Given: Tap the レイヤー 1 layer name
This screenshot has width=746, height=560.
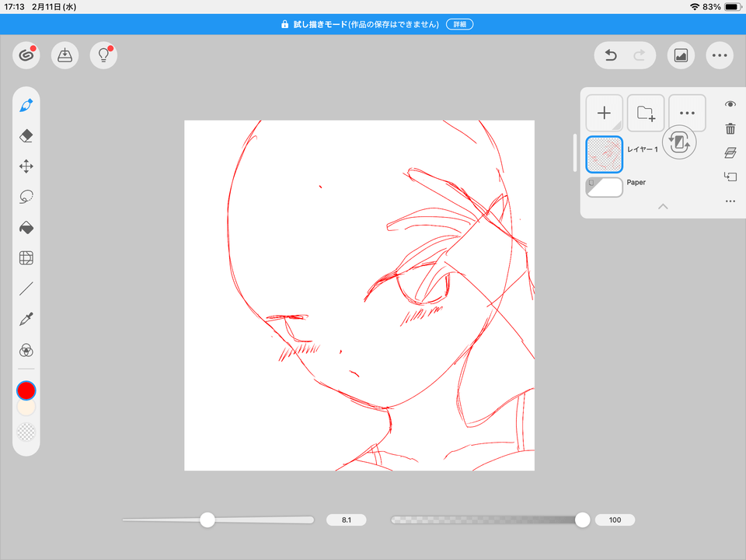Looking at the screenshot, I should point(643,149).
